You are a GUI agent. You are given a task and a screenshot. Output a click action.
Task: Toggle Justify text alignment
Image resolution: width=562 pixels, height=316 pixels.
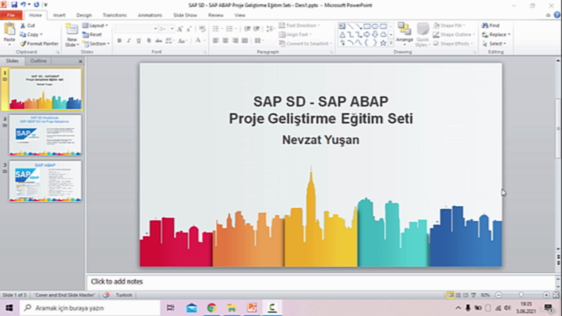(x=245, y=41)
